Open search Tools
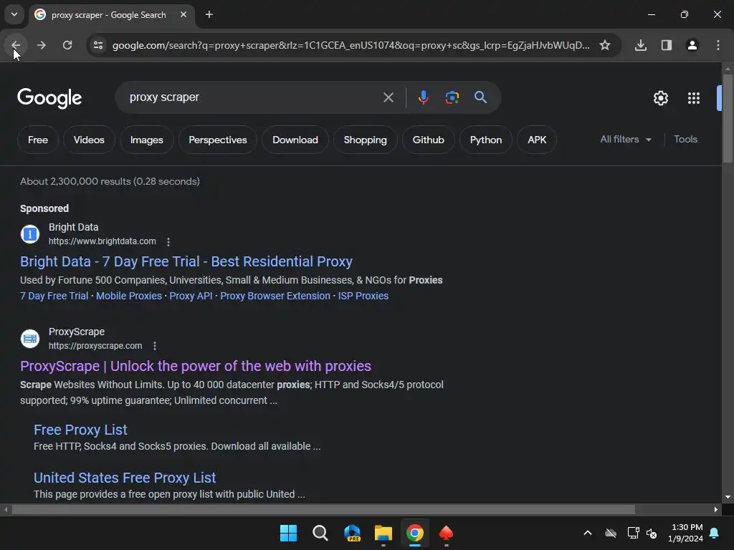 [x=685, y=140]
